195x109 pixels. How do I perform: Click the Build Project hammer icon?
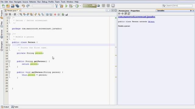coord(56,6)
